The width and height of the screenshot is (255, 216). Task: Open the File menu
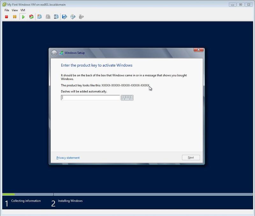coord(7,10)
